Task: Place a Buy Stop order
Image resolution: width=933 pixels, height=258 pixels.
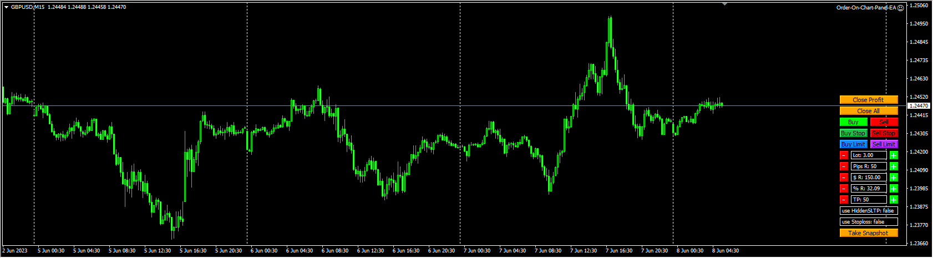Action: pos(854,133)
